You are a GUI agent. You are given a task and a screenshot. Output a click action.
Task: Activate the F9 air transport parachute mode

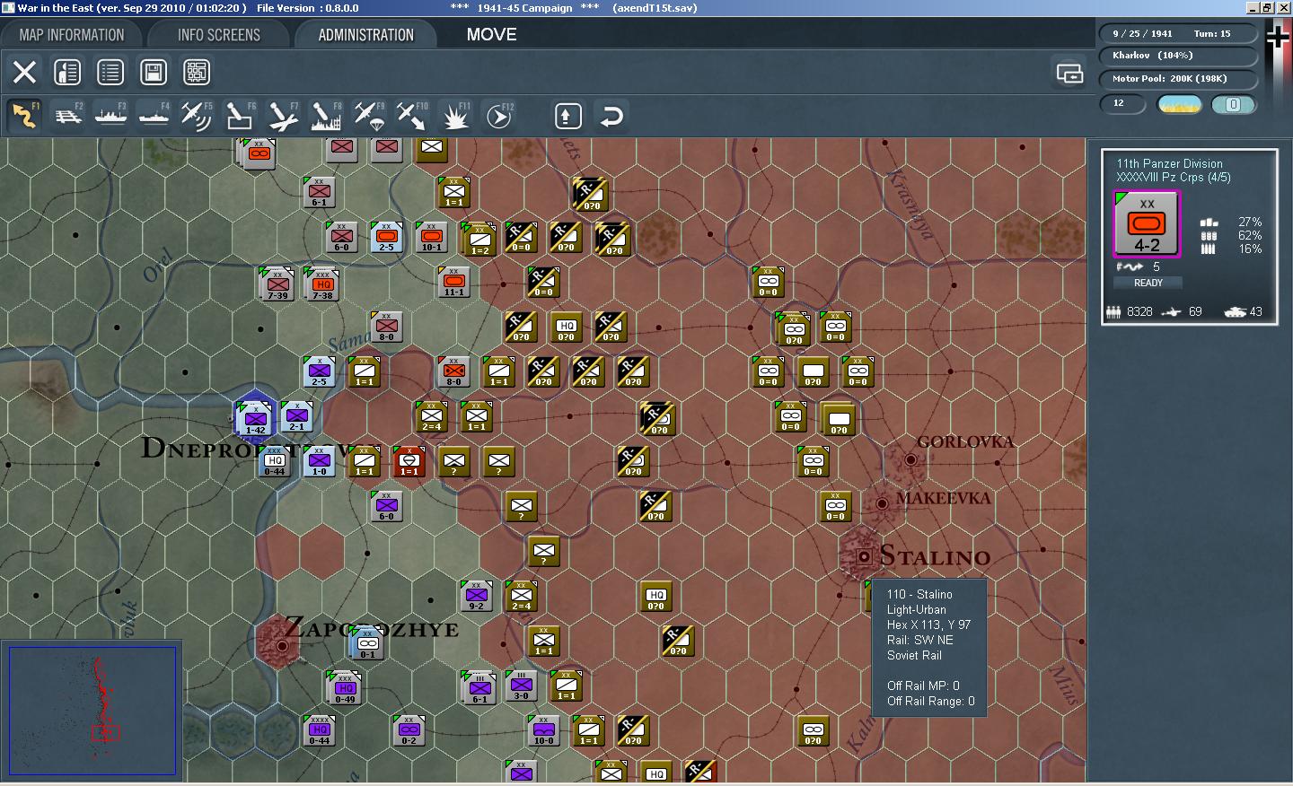coord(369,116)
